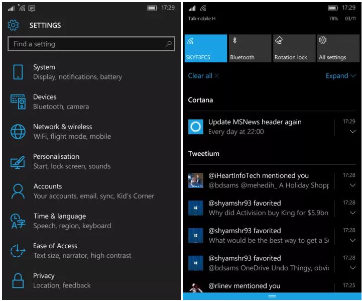The width and height of the screenshot is (362, 301).
Task: Click the Cortana group header
Action: [200, 100]
